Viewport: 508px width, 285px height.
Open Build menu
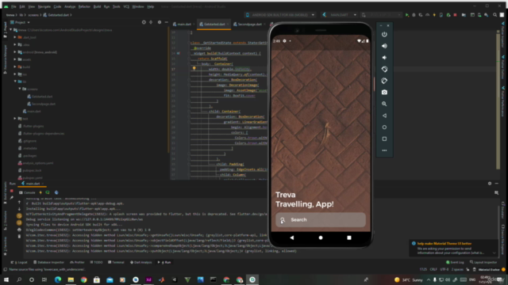click(x=97, y=6)
